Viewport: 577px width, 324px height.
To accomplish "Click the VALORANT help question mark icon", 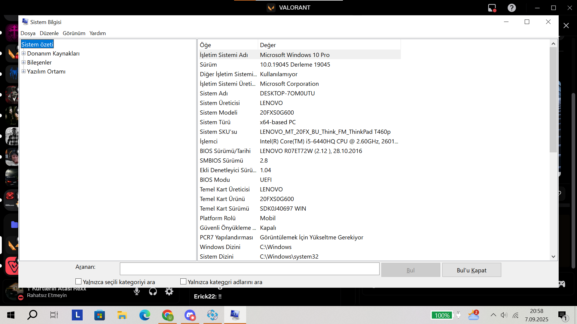I will (511, 8).
